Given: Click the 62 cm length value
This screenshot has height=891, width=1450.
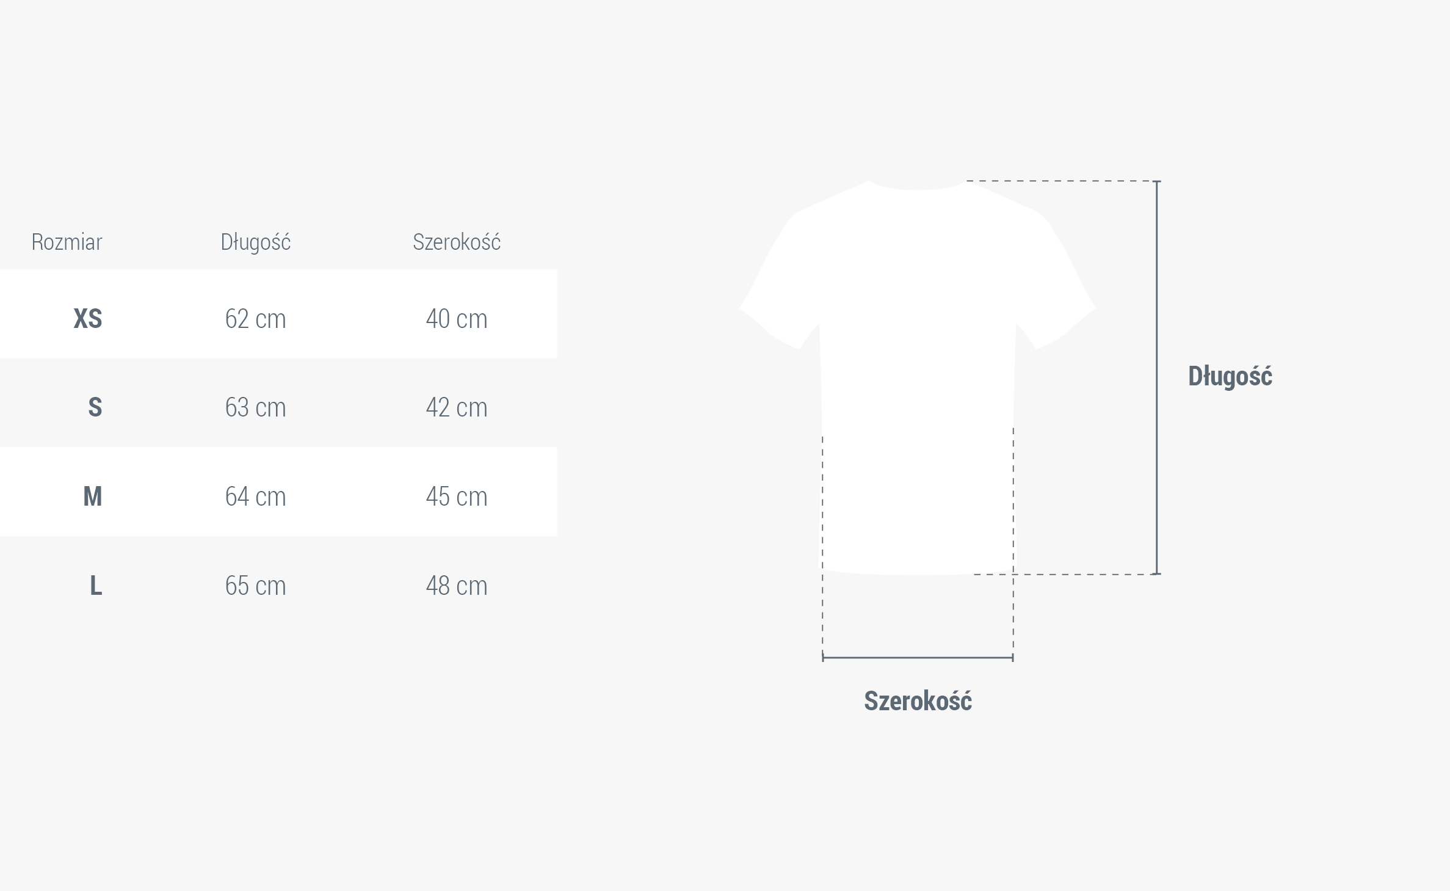Looking at the screenshot, I should point(255,319).
